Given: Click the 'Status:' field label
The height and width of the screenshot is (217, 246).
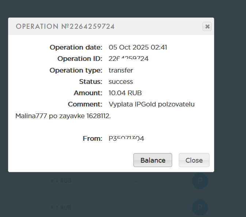Looking at the screenshot, I should coord(91,81).
